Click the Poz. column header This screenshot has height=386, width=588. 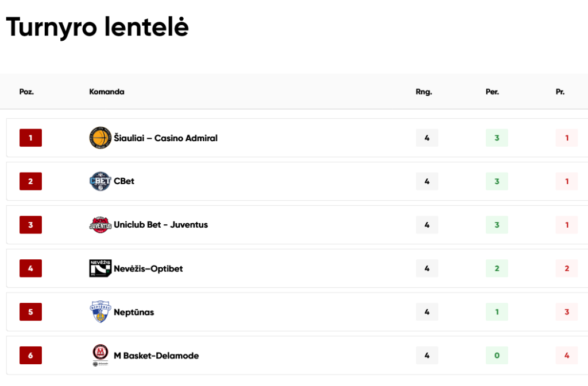[x=26, y=92]
